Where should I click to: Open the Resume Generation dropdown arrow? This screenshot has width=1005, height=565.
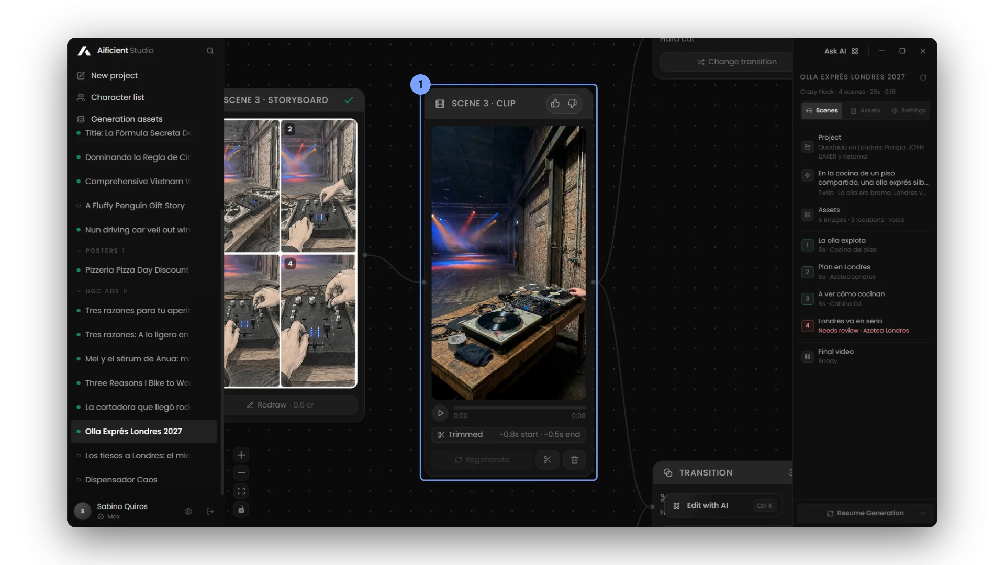[923, 513]
